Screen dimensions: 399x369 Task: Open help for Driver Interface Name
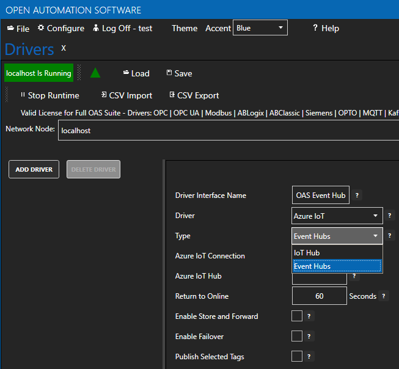coord(357,195)
